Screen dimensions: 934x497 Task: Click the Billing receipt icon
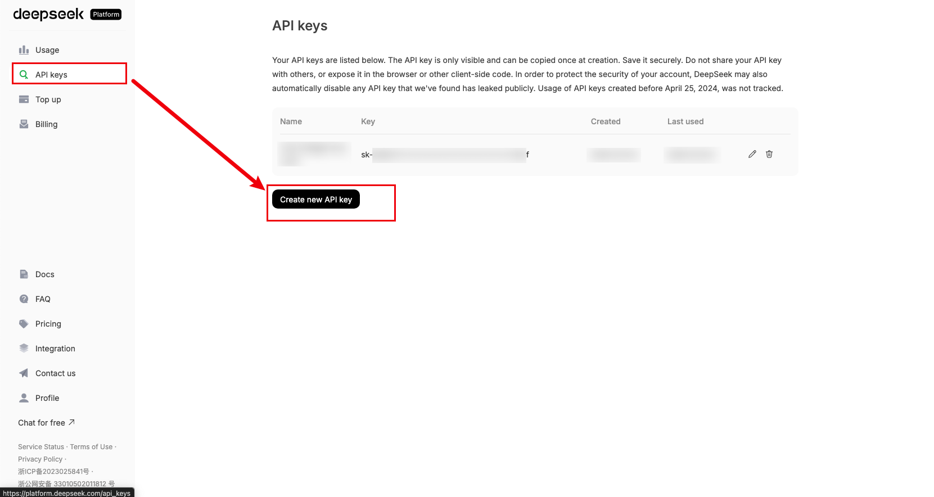24,124
